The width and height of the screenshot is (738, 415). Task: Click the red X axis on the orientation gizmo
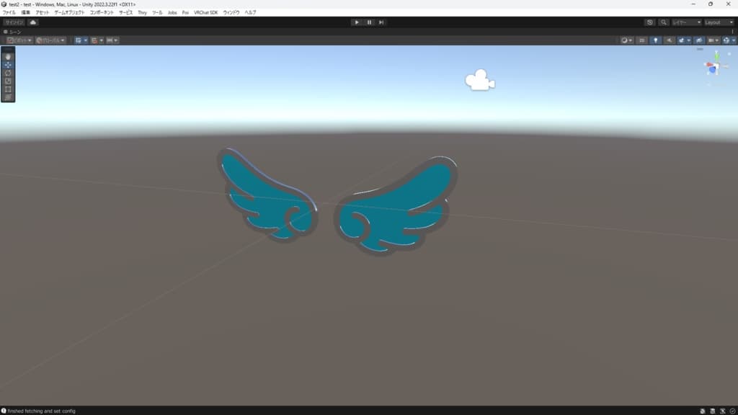pos(708,65)
